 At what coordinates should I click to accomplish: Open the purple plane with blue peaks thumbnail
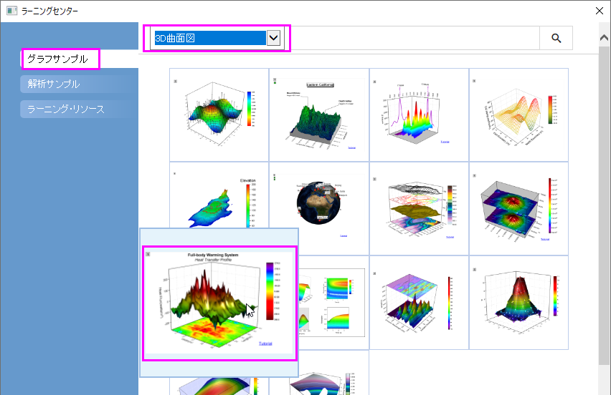419,303
